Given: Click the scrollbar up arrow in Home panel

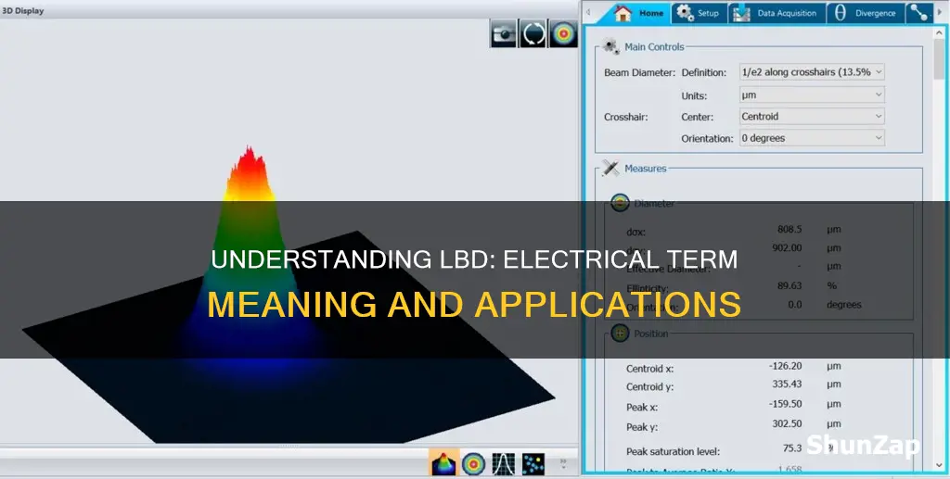Looking at the screenshot, I should 939,33.
